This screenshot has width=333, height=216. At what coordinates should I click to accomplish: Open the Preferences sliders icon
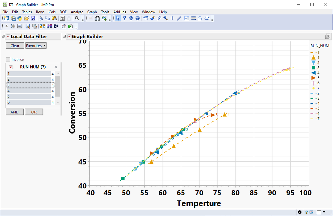[x=62, y=18]
